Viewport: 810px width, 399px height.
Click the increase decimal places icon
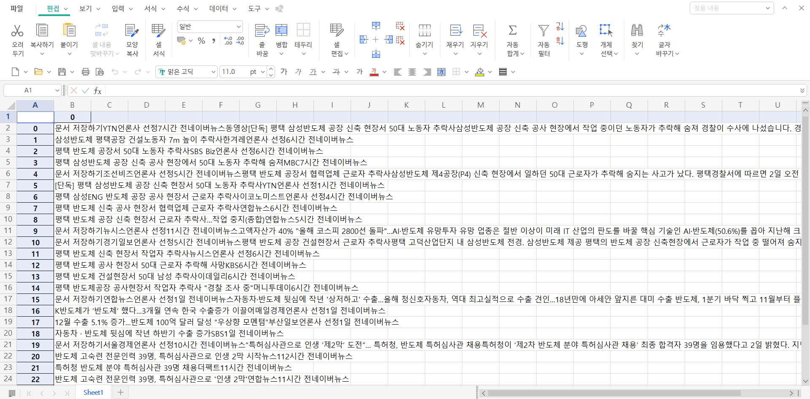coord(228,41)
